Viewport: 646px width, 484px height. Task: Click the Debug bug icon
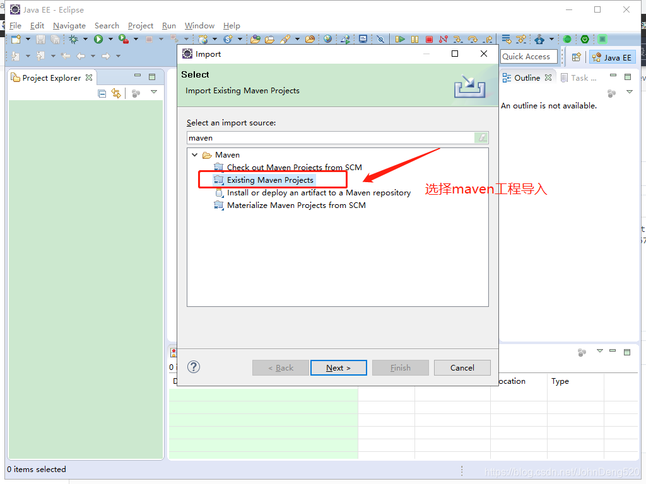click(x=74, y=39)
